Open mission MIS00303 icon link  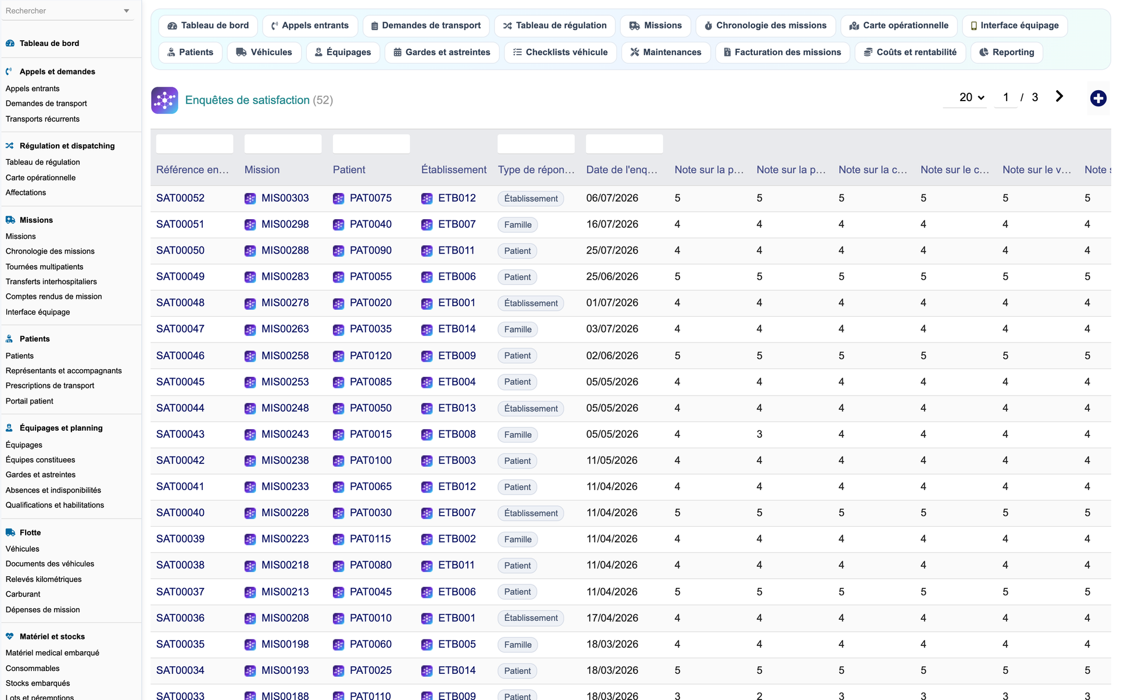250,198
